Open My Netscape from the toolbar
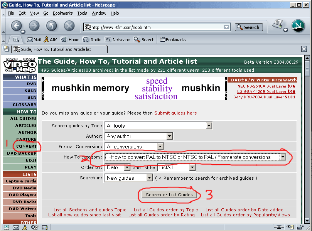 (x=117, y=40)
